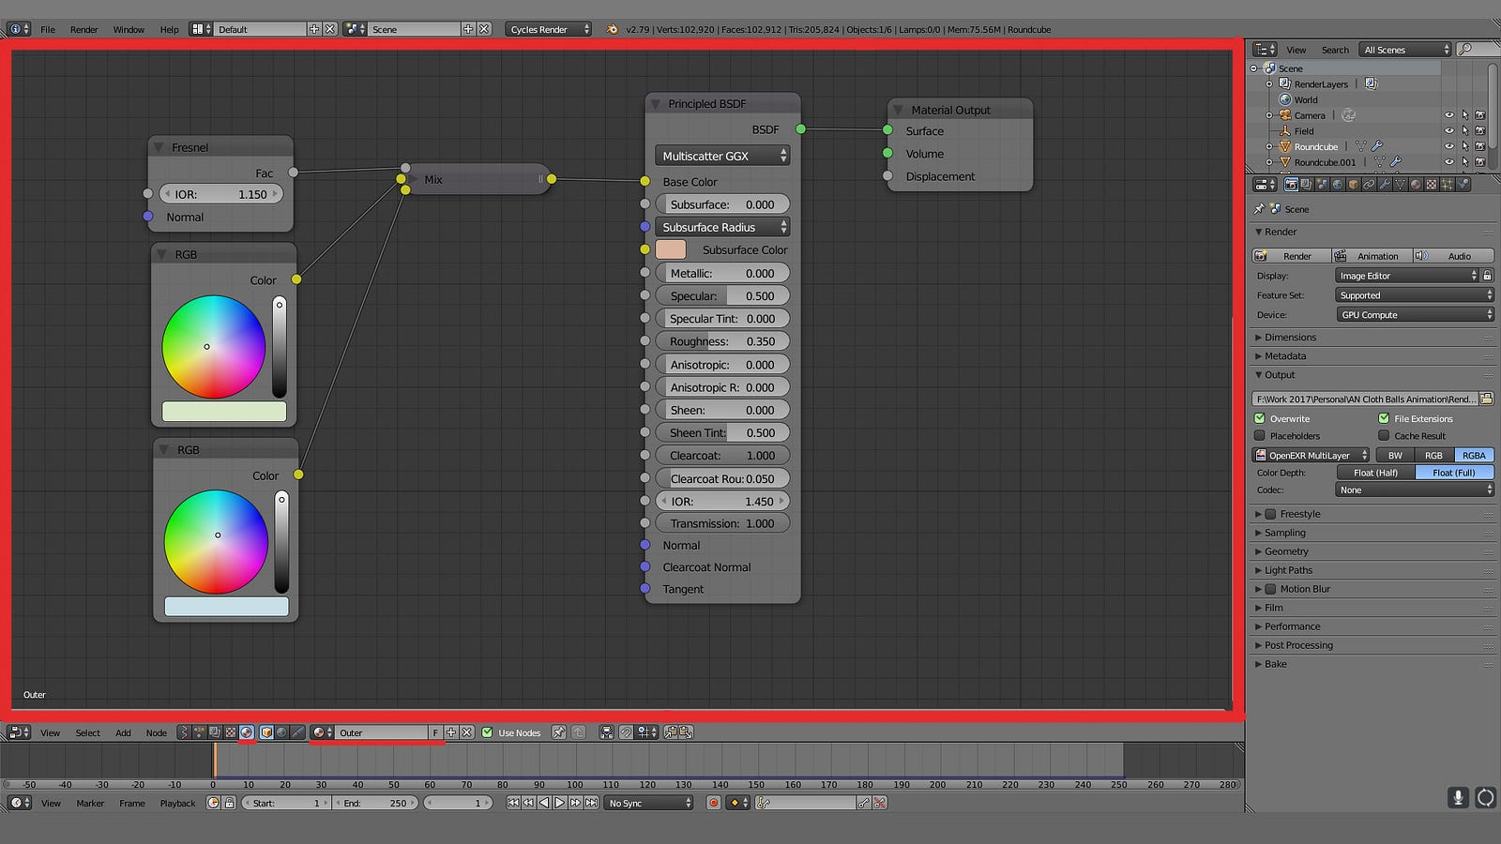
Task: Enable the Placeholders checkbox
Action: pos(1260,436)
